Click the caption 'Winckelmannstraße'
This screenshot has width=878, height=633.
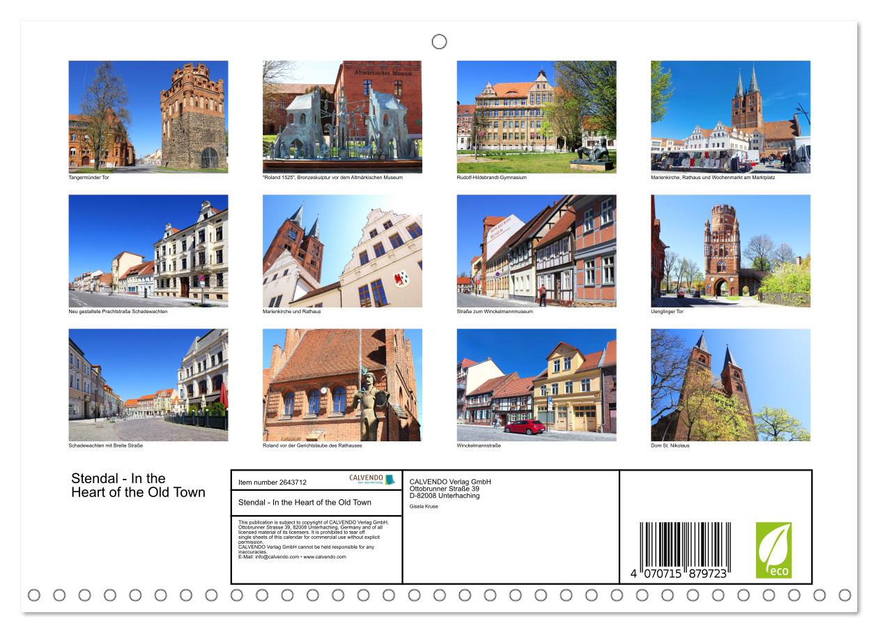[479, 445]
